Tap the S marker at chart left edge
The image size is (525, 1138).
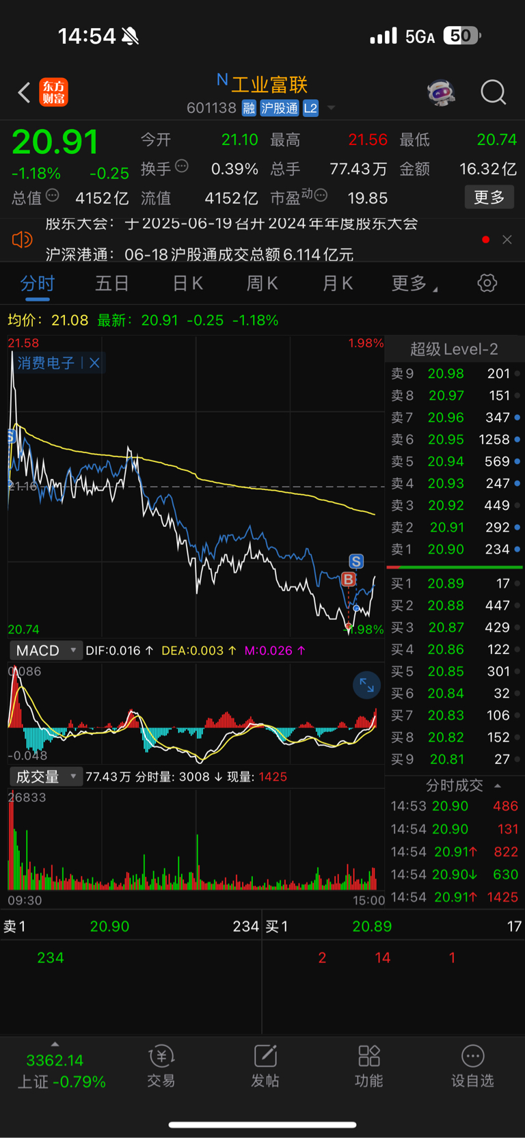click(12, 436)
